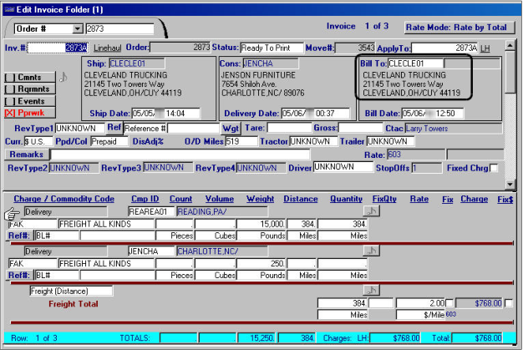Screen dimensions: 523x350
Task: Click the Rate Mode: Rate by Total button
Action: click(x=460, y=28)
